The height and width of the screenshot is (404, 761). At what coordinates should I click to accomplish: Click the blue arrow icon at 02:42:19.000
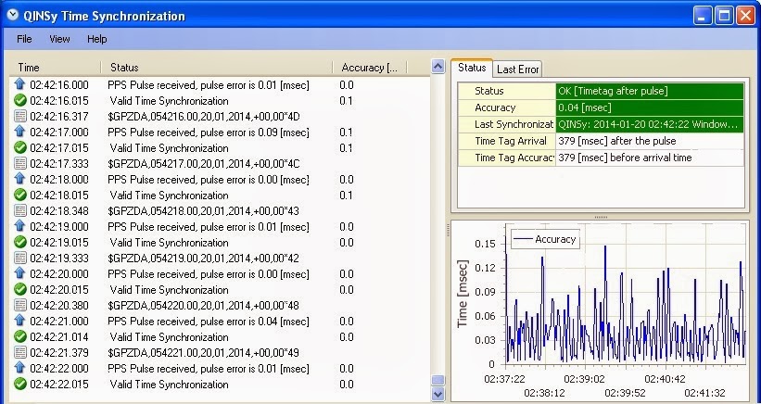pos(19,226)
